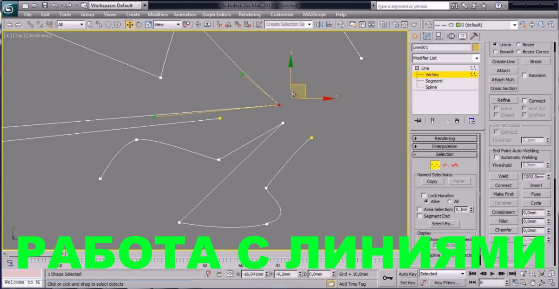Click the Fillet button
Viewport: 559px width, 289px height.
pyautogui.click(x=504, y=221)
